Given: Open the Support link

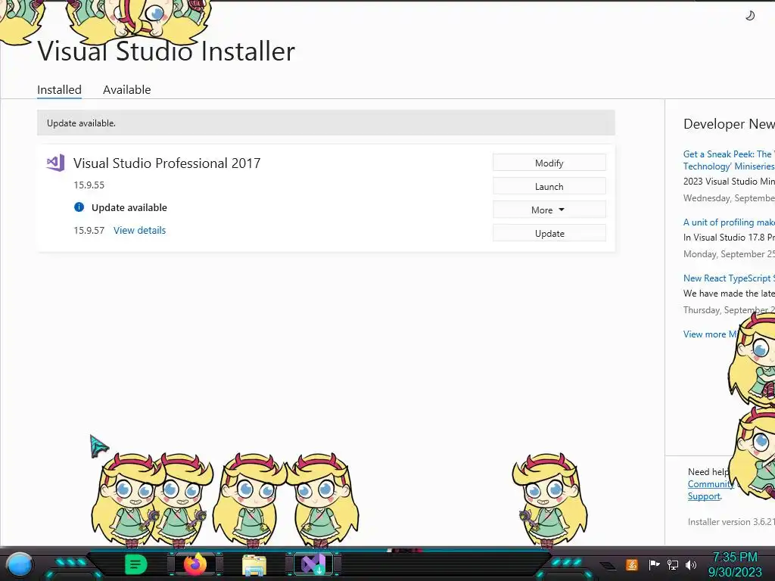Looking at the screenshot, I should click(704, 496).
